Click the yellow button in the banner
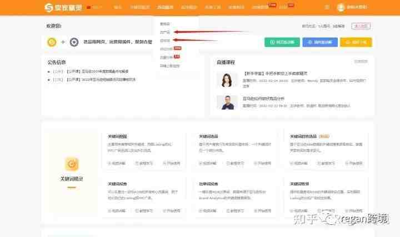Viewport: 400px width, 237px height. 356,42
